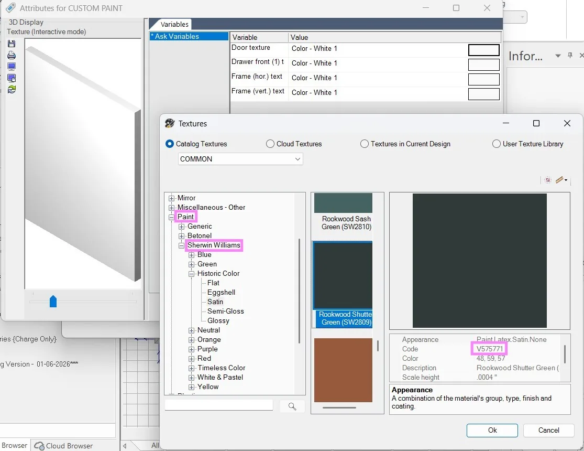Click the Ok button in Textures
Screen dimensions: 584x451
click(492, 430)
